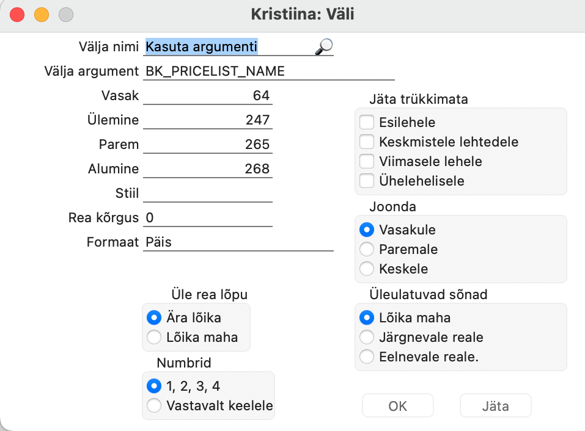Close the window with the red button
Image resolution: width=585 pixels, height=431 pixels.
click(17, 15)
